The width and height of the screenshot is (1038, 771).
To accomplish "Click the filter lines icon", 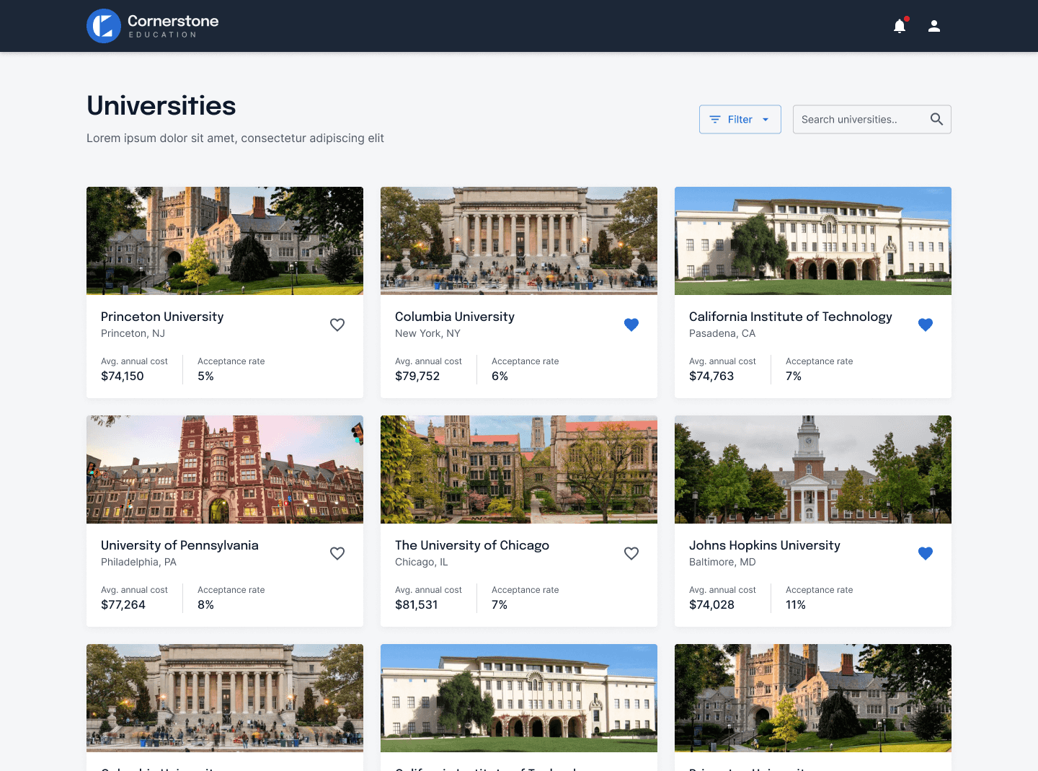I will tap(715, 120).
